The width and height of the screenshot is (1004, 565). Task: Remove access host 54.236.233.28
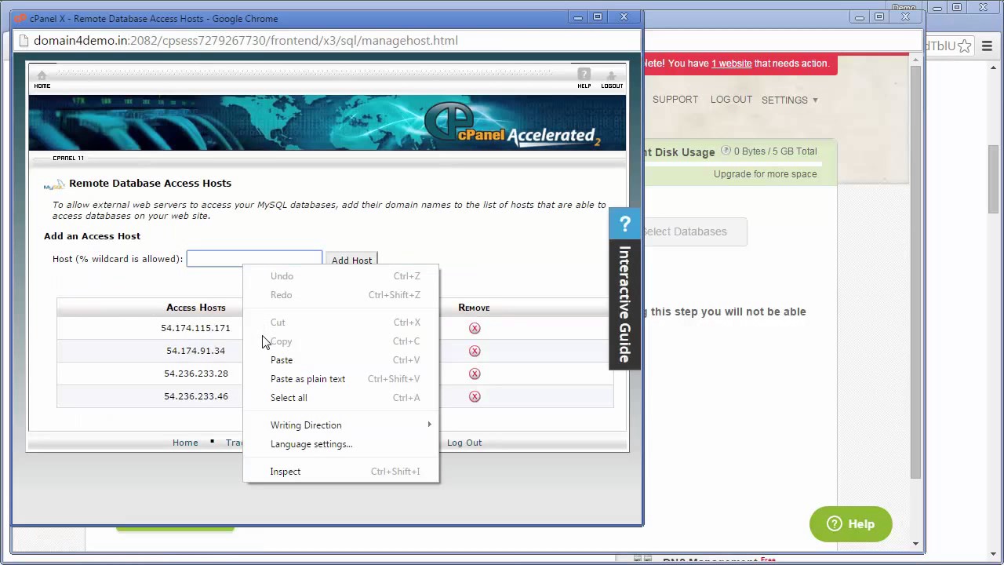click(x=475, y=374)
